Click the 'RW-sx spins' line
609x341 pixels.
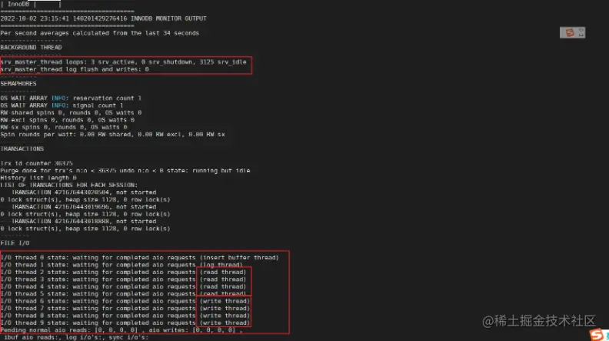(64, 127)
